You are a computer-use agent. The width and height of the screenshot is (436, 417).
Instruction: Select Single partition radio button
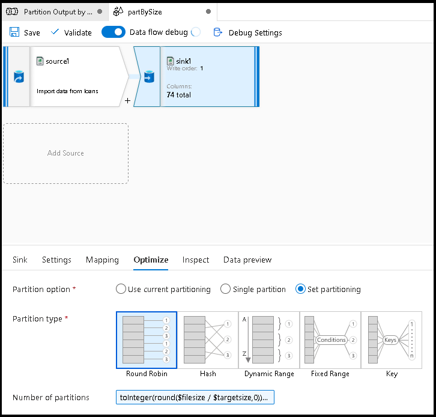[226, 289]
